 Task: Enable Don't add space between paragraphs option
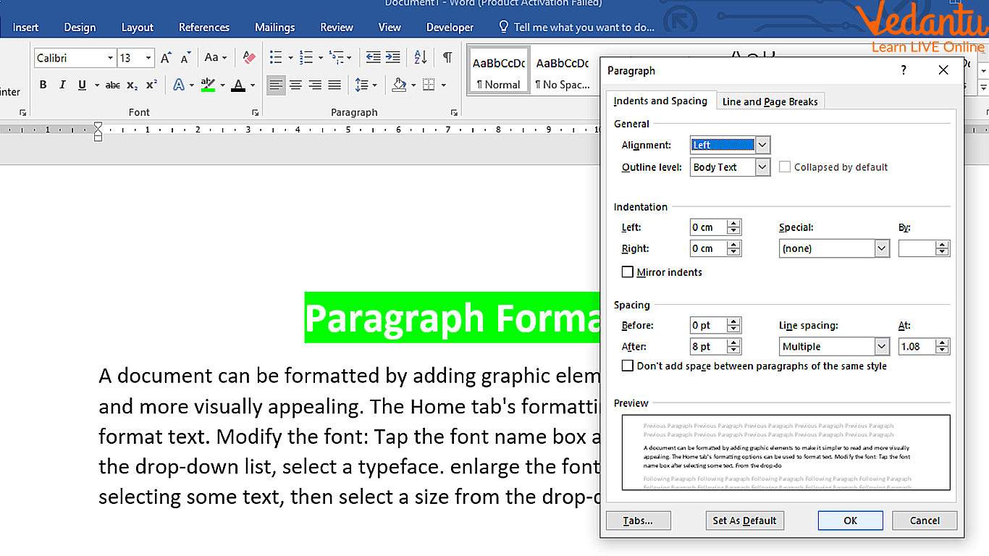[x=627, y=366]
